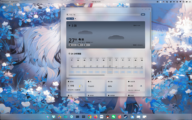The height and width of the screenshot is (120, 192).
Task: Click the QQ tray icon in top panel
Action: click(164, 2)
